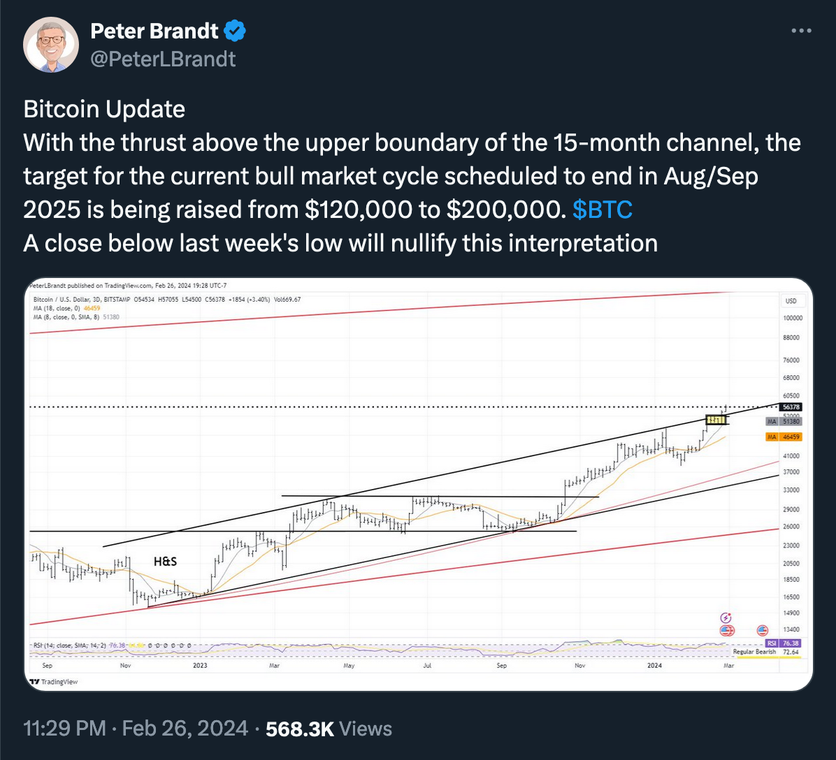Click the 568.3K Views count
Screen dimensions: 836x760
[329, 729]
